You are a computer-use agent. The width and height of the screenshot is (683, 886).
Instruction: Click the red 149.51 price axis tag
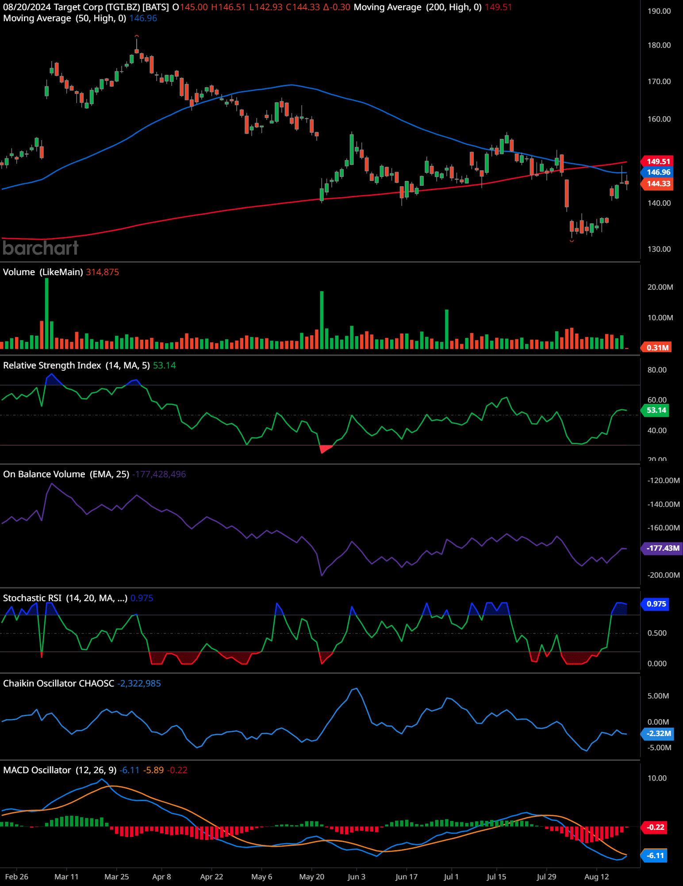coord(658,161)
